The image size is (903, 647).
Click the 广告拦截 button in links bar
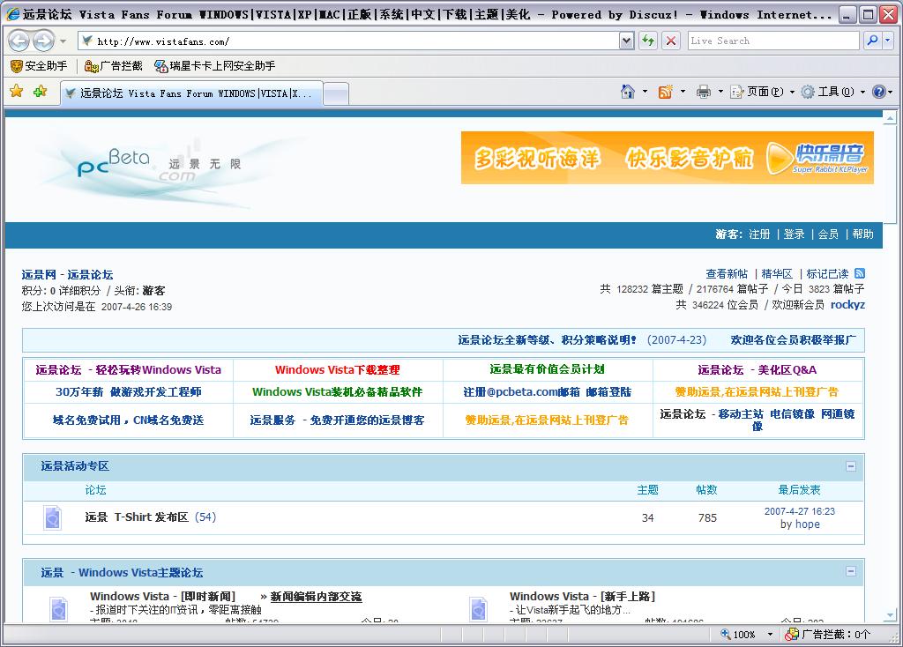[x=113, y=66]
